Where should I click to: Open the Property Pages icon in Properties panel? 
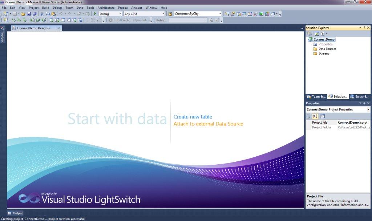[x=323, y=116]
